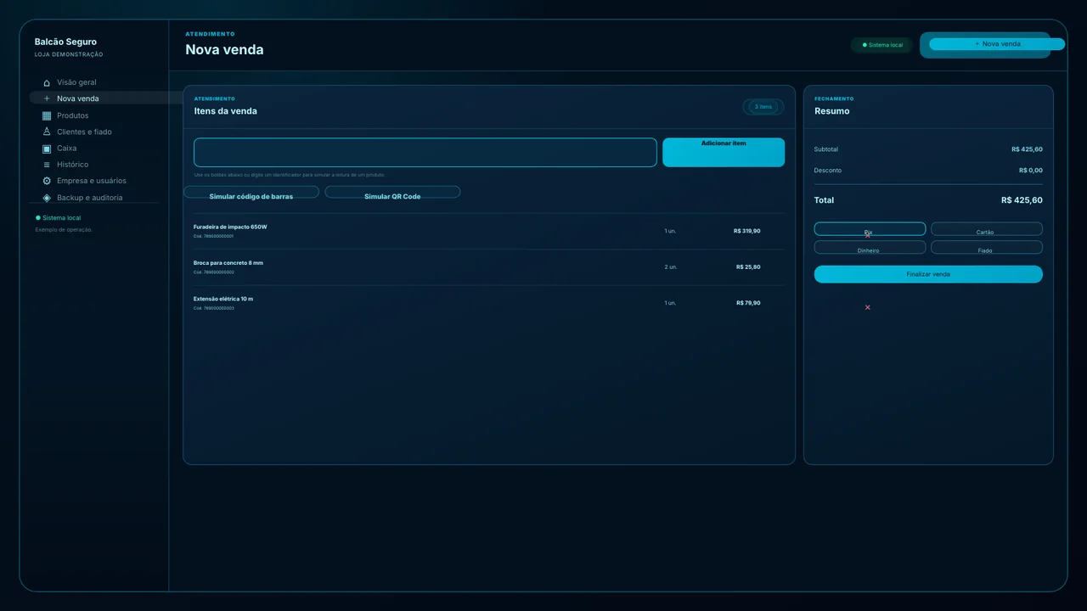
Task: Click the 3 itens count badge
Action: 763,107
